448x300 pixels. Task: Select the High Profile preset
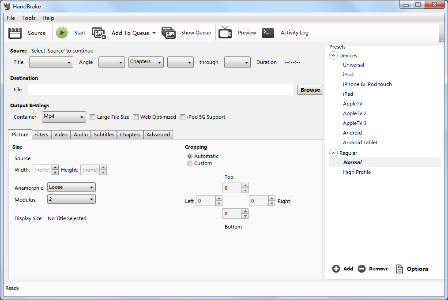357,172
